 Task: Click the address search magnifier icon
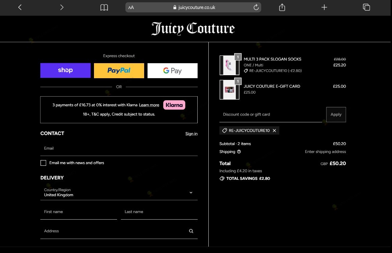click(191, 231)
